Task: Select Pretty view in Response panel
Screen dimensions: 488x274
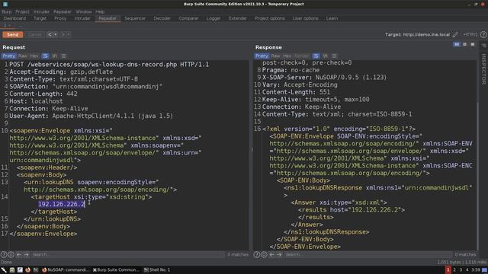Action: tap(262, 56)
